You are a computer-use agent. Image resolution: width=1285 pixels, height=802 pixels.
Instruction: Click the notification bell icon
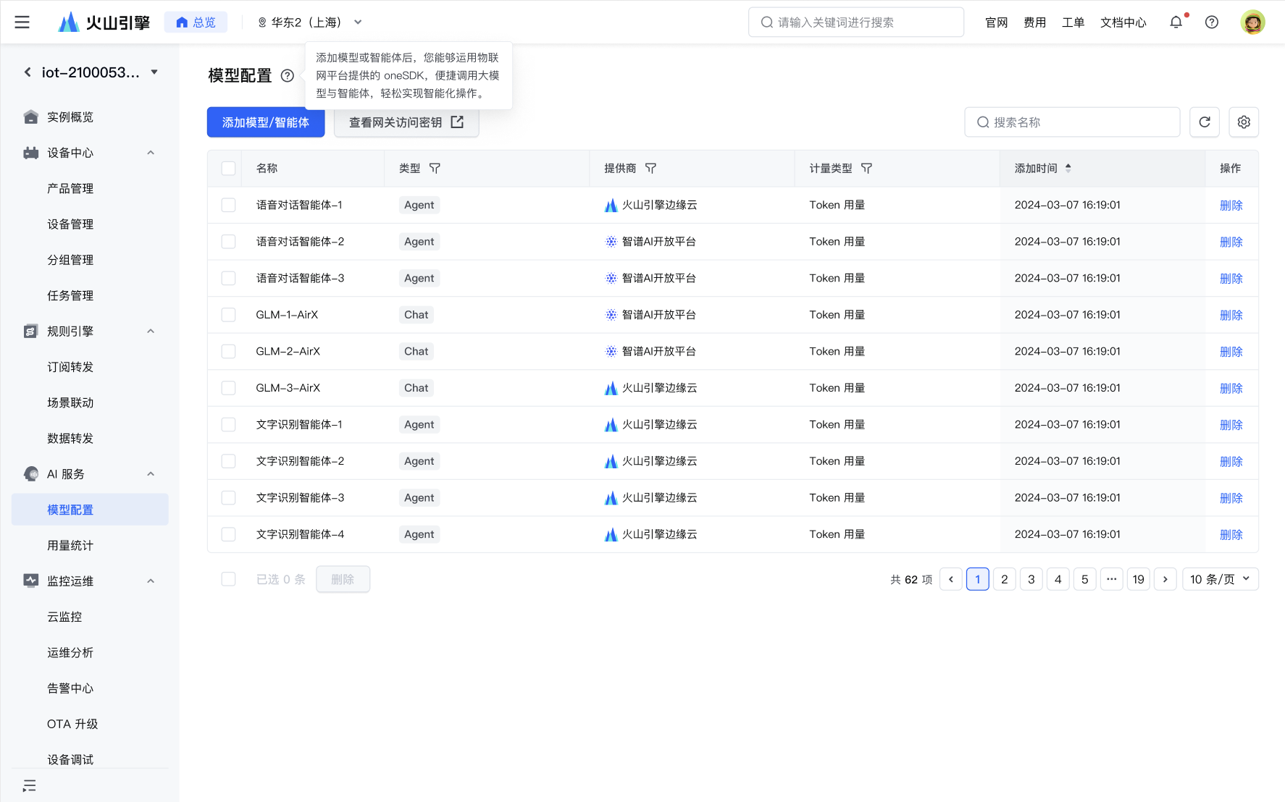click(x=1176, y=22)
